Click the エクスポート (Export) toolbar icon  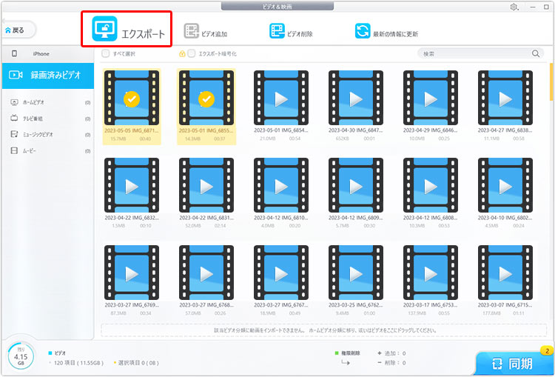pos(105,29)
